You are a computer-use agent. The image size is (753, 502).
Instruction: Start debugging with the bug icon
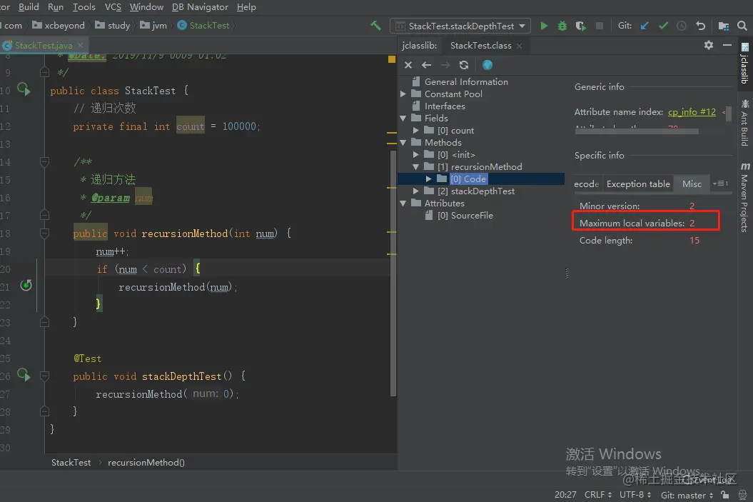click(x=562, y=26)
